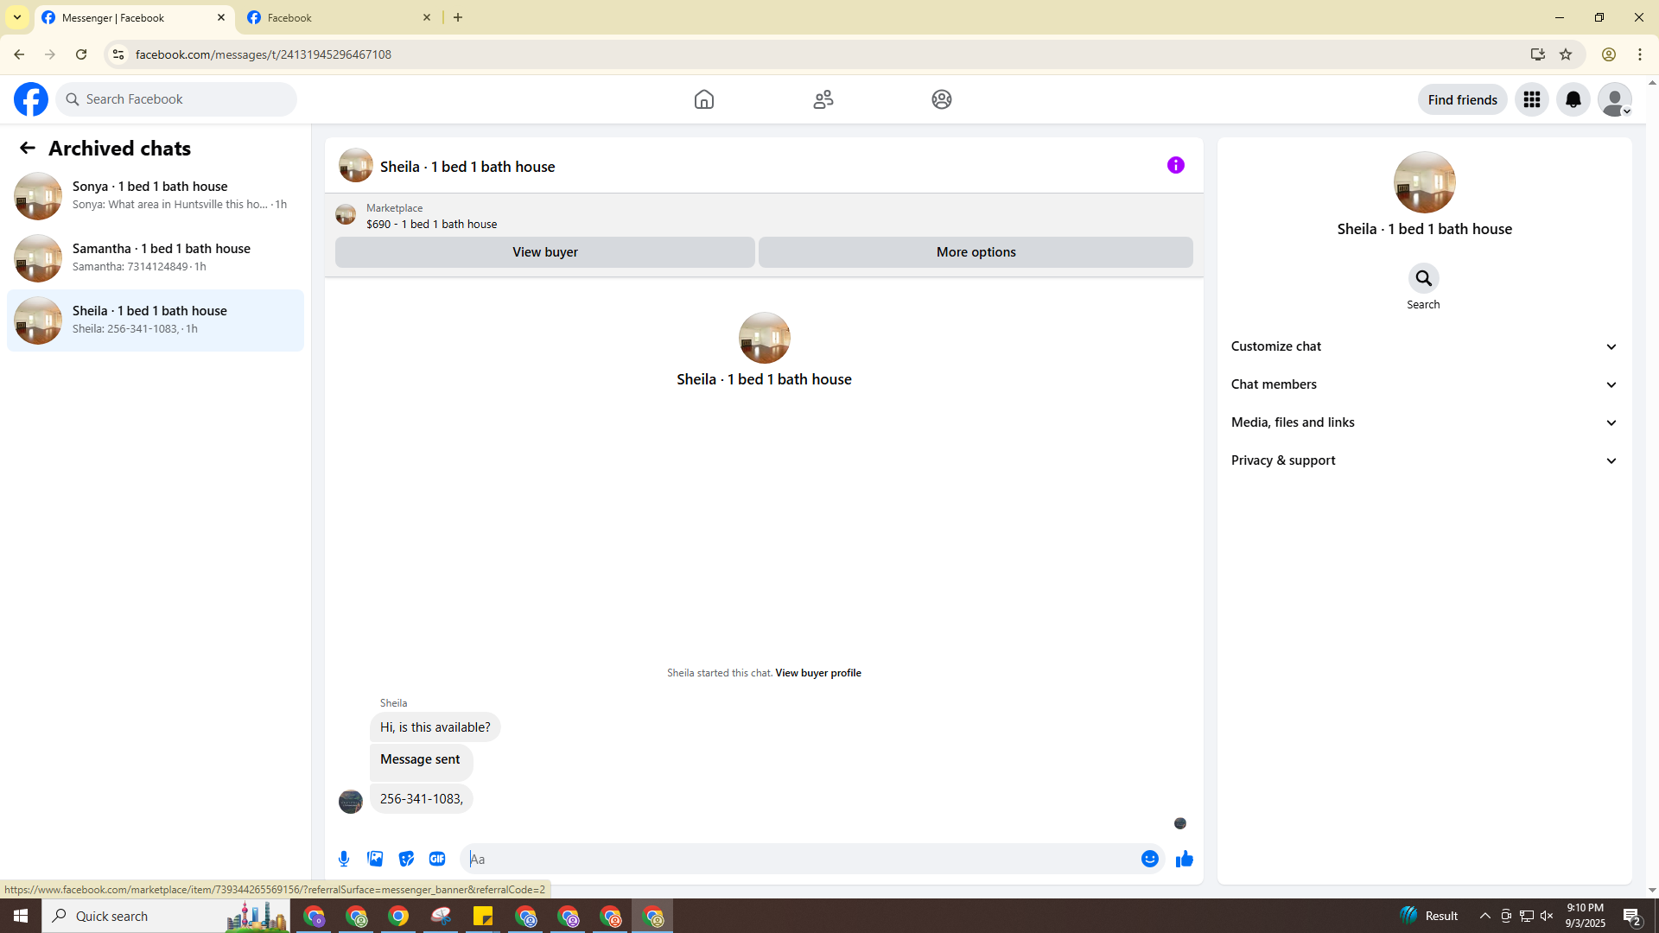Open the Windows Start menu
Viewport: 1659px width, 933px height.
coord(21,916)
